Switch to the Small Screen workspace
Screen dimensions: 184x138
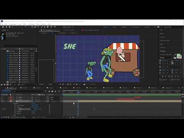(x=135, y=27)
